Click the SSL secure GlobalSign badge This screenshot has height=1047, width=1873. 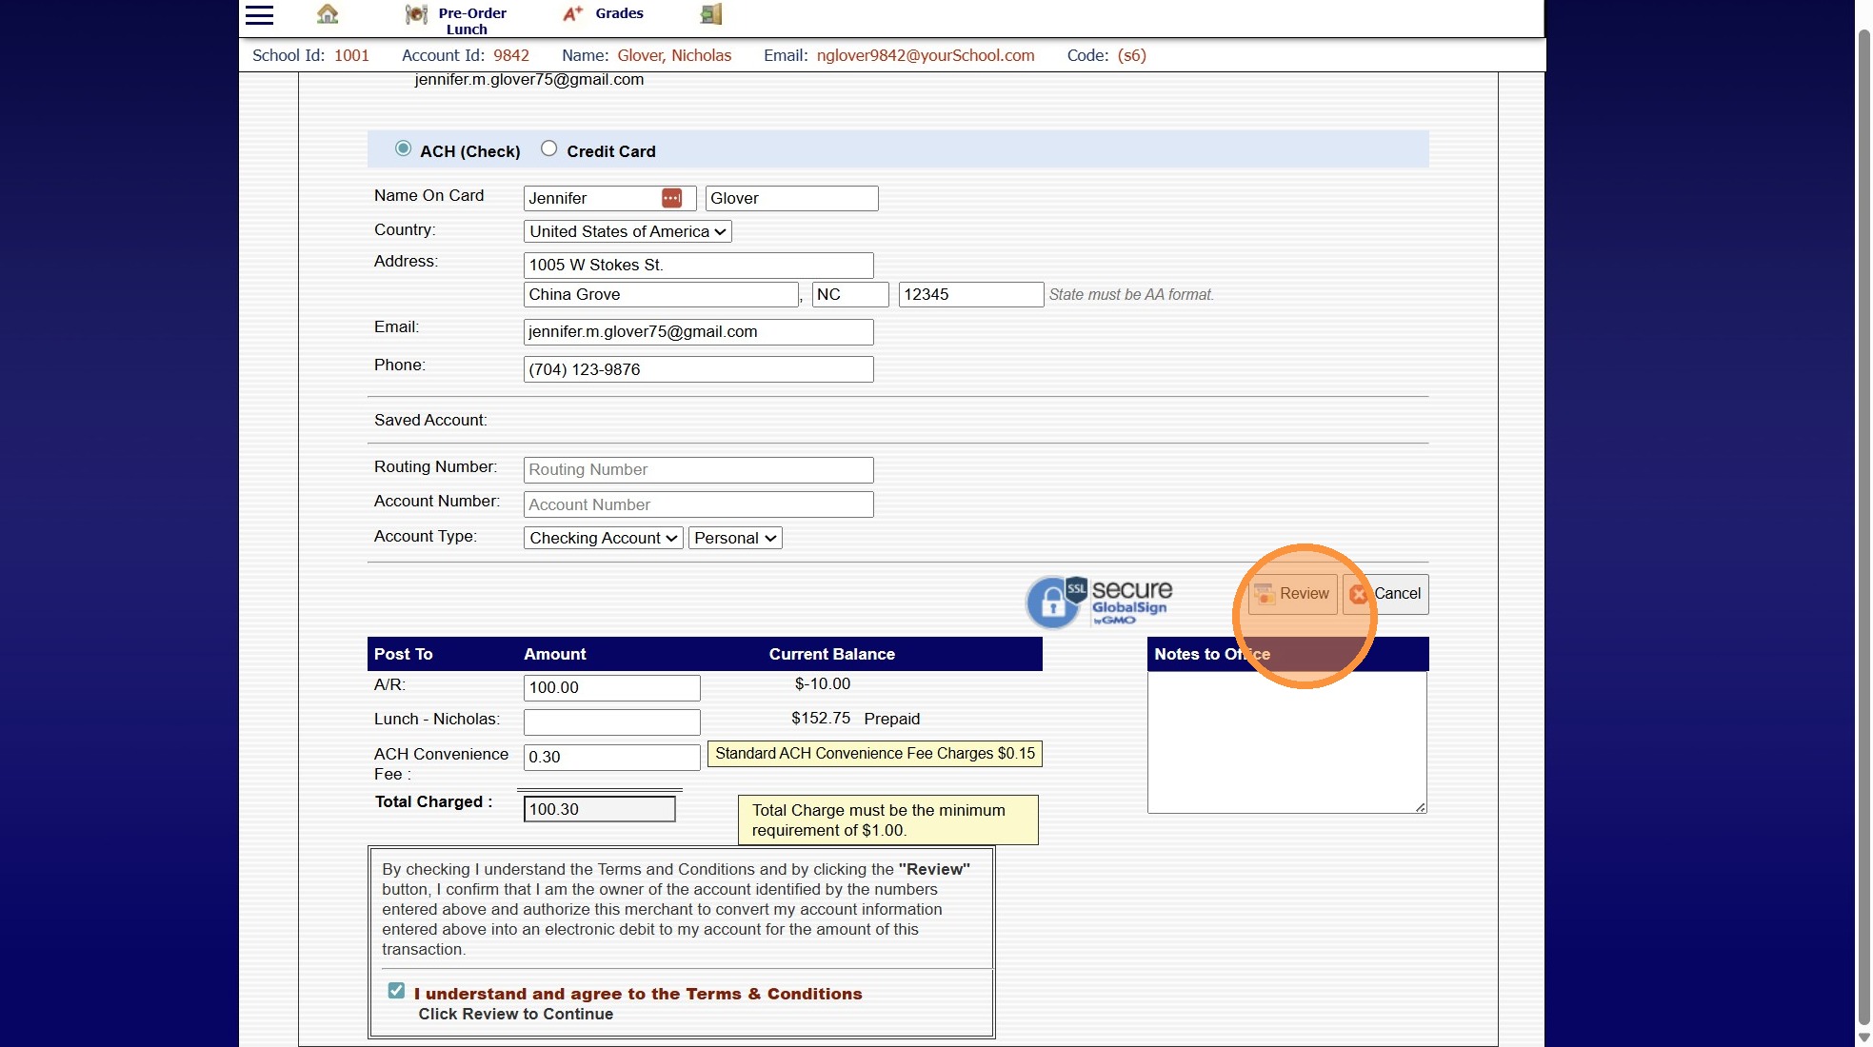point(1099,602)
